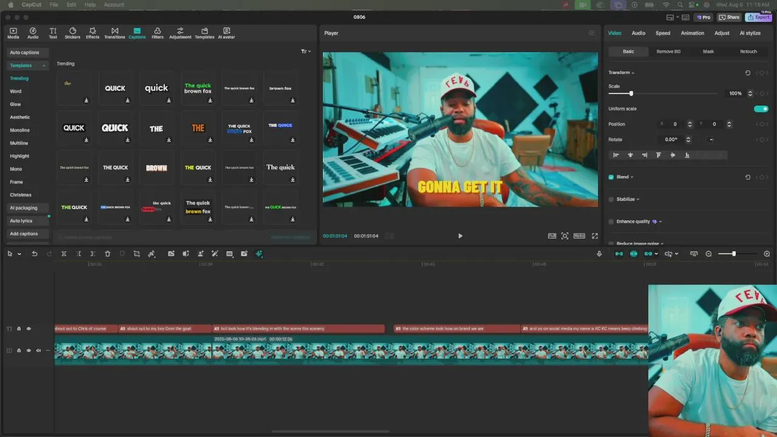Lock the caption track
This screenshot has width=777, height=437.
(x=19, y=329)
